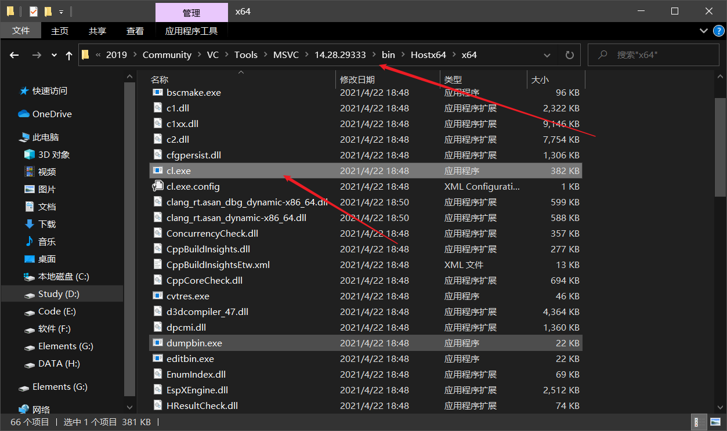Open the address bar history dropdown
Image resolution: width=727 pixels, height=431 pixels.
tap(547, 55)
